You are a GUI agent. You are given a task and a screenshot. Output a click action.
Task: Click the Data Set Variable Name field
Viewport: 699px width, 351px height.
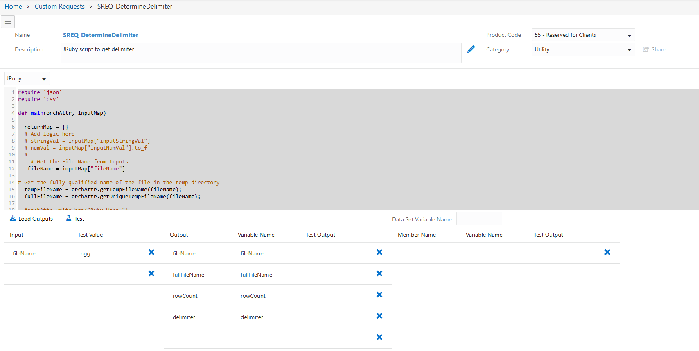(479, 219)
